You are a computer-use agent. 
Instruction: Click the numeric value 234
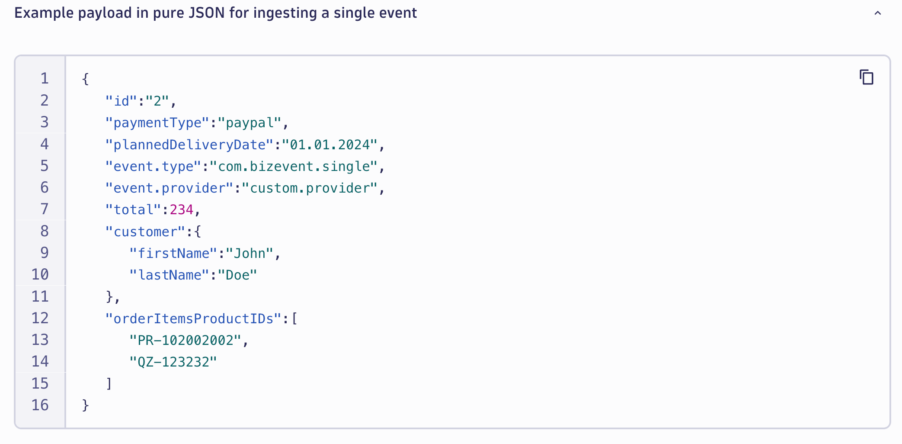pyautogui.click(x=182, y=210)
